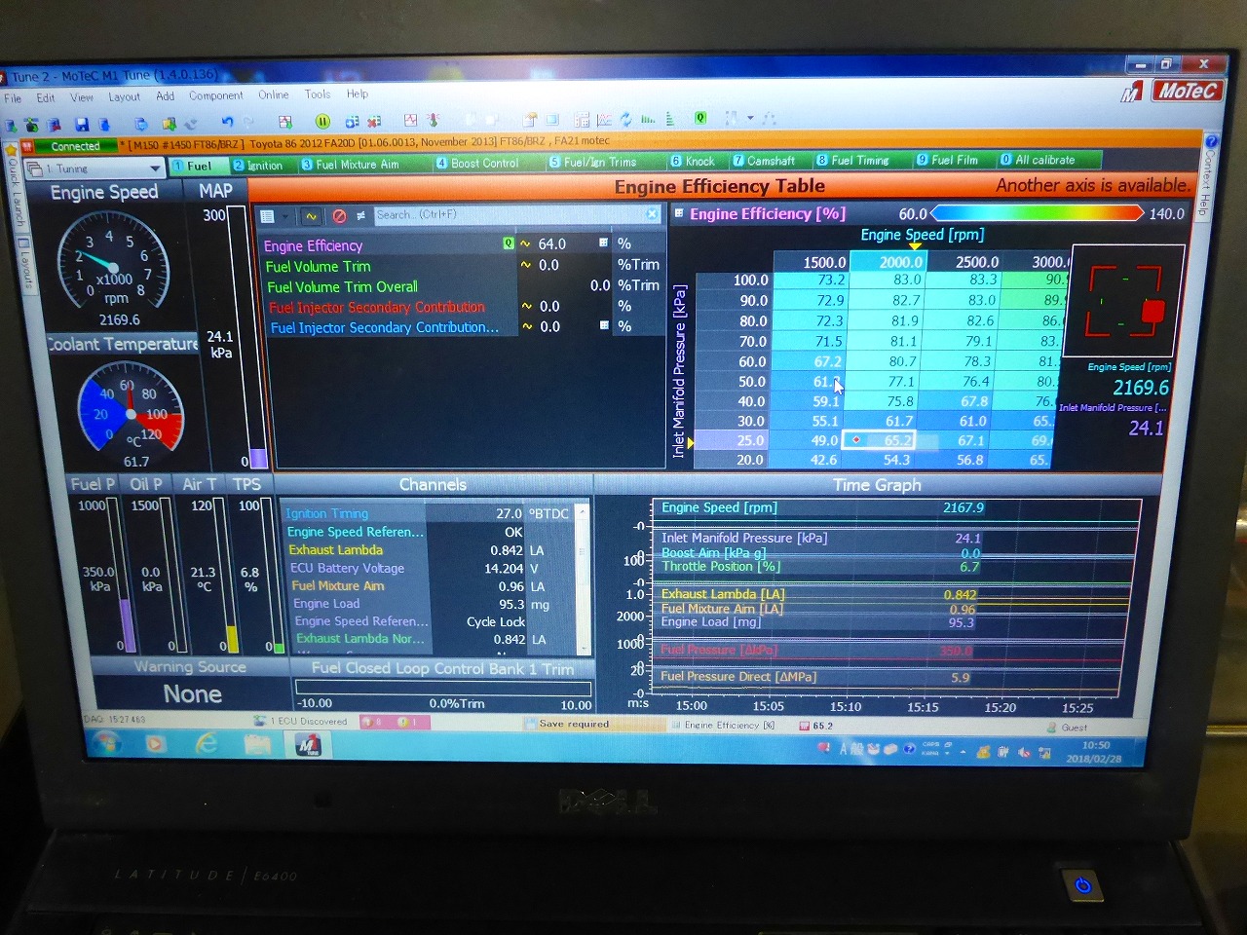The width and height of the screenshot is (1247, 935).
Task: Open the list view dropdown arrow in parameter panel
Action: coord(284,216)
